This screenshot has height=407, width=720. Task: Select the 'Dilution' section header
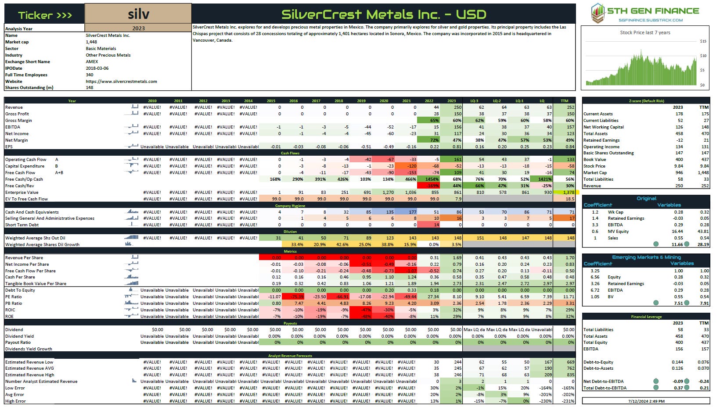290,232
